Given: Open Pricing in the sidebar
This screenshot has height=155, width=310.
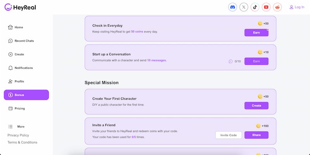Looking at the screenshot, I should [26, 109].
